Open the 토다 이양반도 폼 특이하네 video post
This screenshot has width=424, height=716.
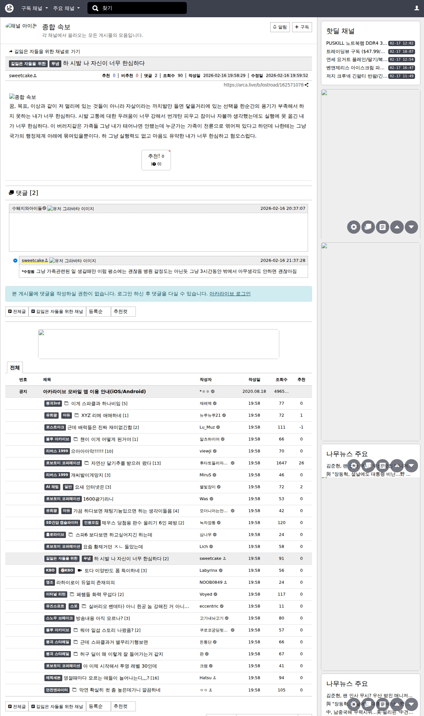[x=115, y=570]
